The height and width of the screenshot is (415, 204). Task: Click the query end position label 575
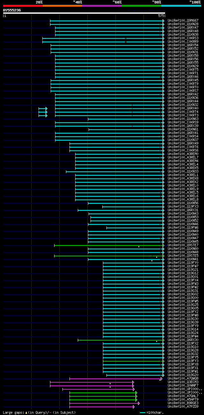tap(161, 16)
